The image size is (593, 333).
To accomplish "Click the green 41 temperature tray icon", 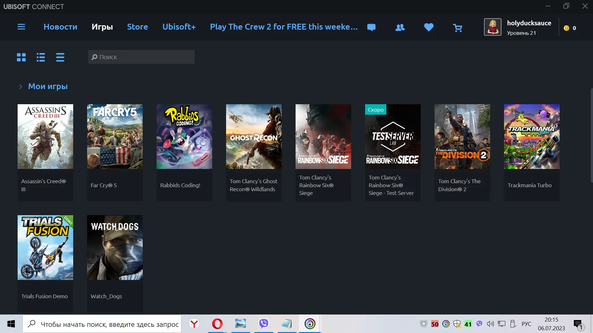I will click(x=468, y=324).
